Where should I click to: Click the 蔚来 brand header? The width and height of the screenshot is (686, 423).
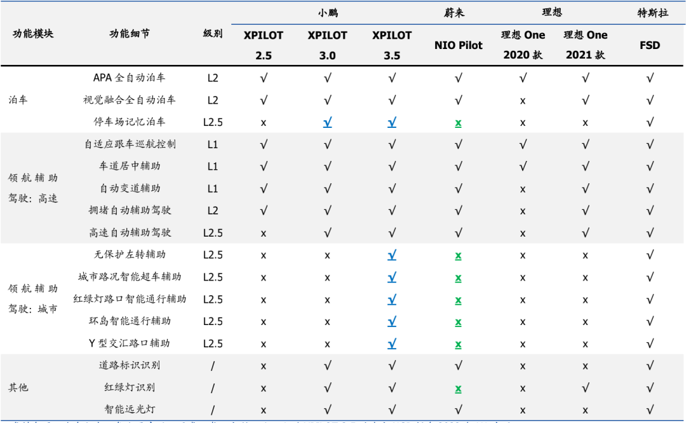(454, 13)
